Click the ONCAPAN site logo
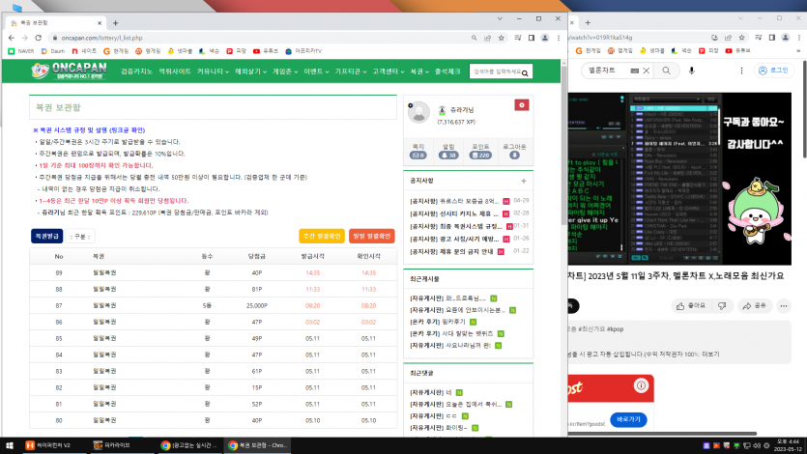Image resolution: width=807 pixels, height=454 pixels. point(69,71)
